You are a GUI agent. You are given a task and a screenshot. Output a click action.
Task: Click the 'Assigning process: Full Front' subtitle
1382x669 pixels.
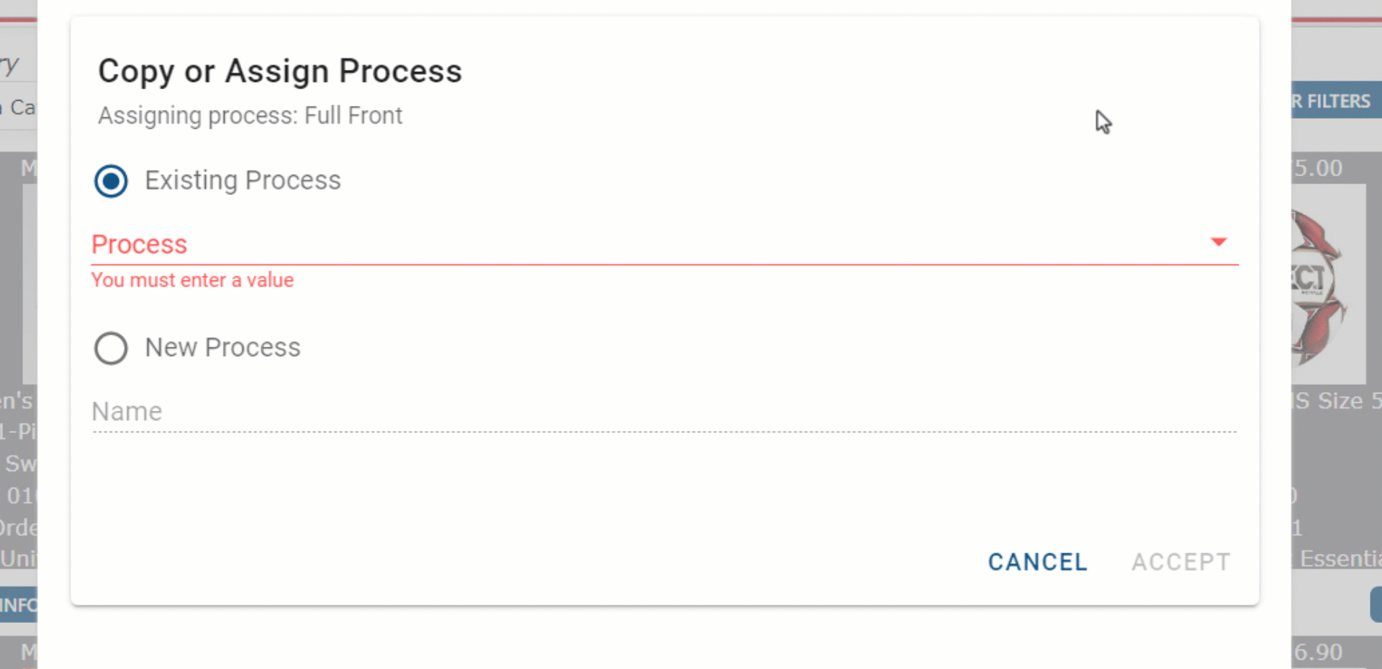pyautogui.click(x=250, y=115)
